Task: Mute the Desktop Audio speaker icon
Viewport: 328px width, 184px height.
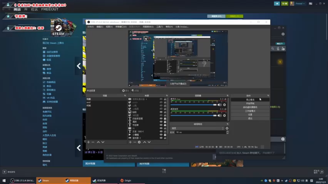Action: click(219, 115)
